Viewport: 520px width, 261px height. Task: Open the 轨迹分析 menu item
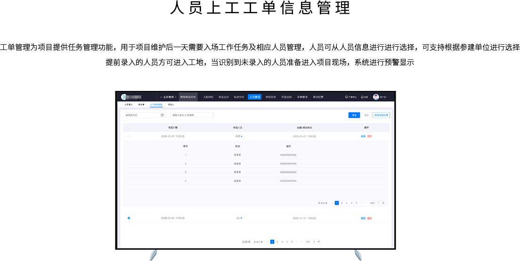pos(239,97)
